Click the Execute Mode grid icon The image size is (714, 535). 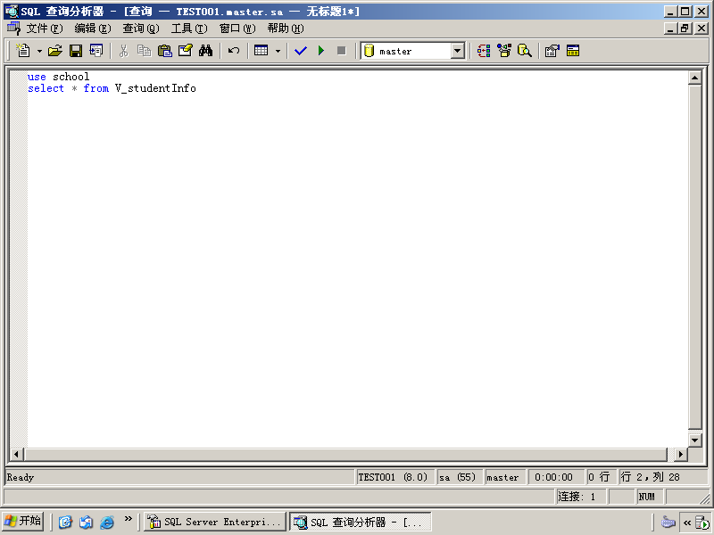click(262, 51)
